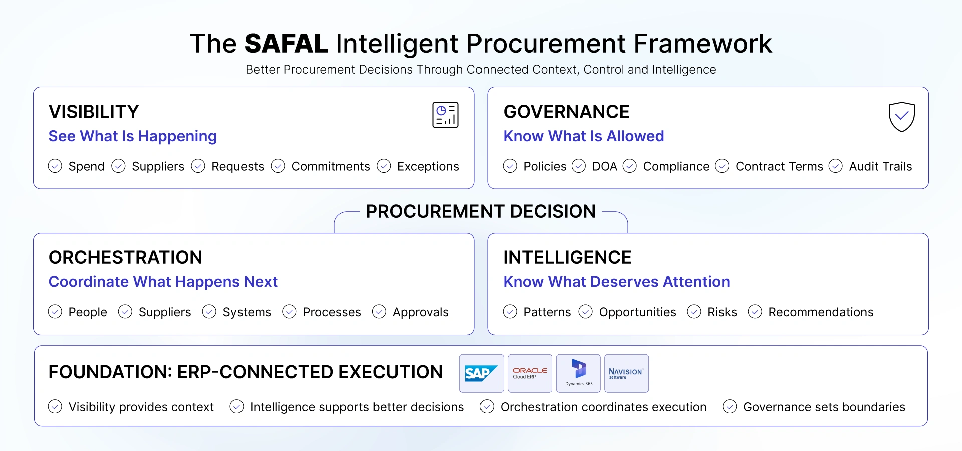Click the Recommendations item in Intelligence

(821, 312)
